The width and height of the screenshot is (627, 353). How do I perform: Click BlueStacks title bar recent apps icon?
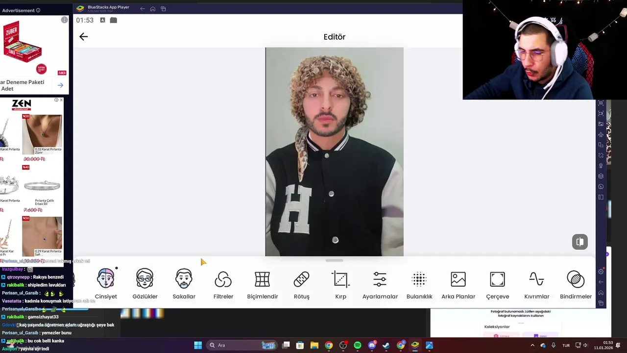click(x=164, y=9)
